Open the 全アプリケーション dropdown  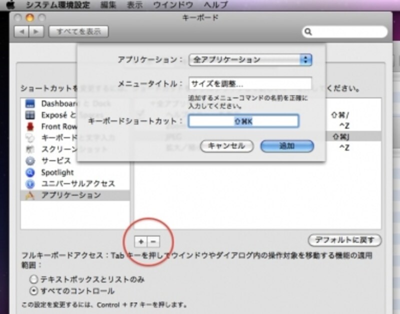[x=250, y=59]
